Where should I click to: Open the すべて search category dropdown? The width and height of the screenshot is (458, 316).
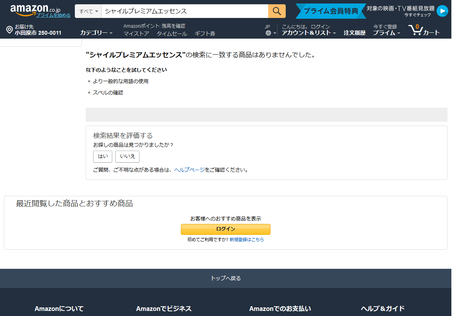click(88, 11)
